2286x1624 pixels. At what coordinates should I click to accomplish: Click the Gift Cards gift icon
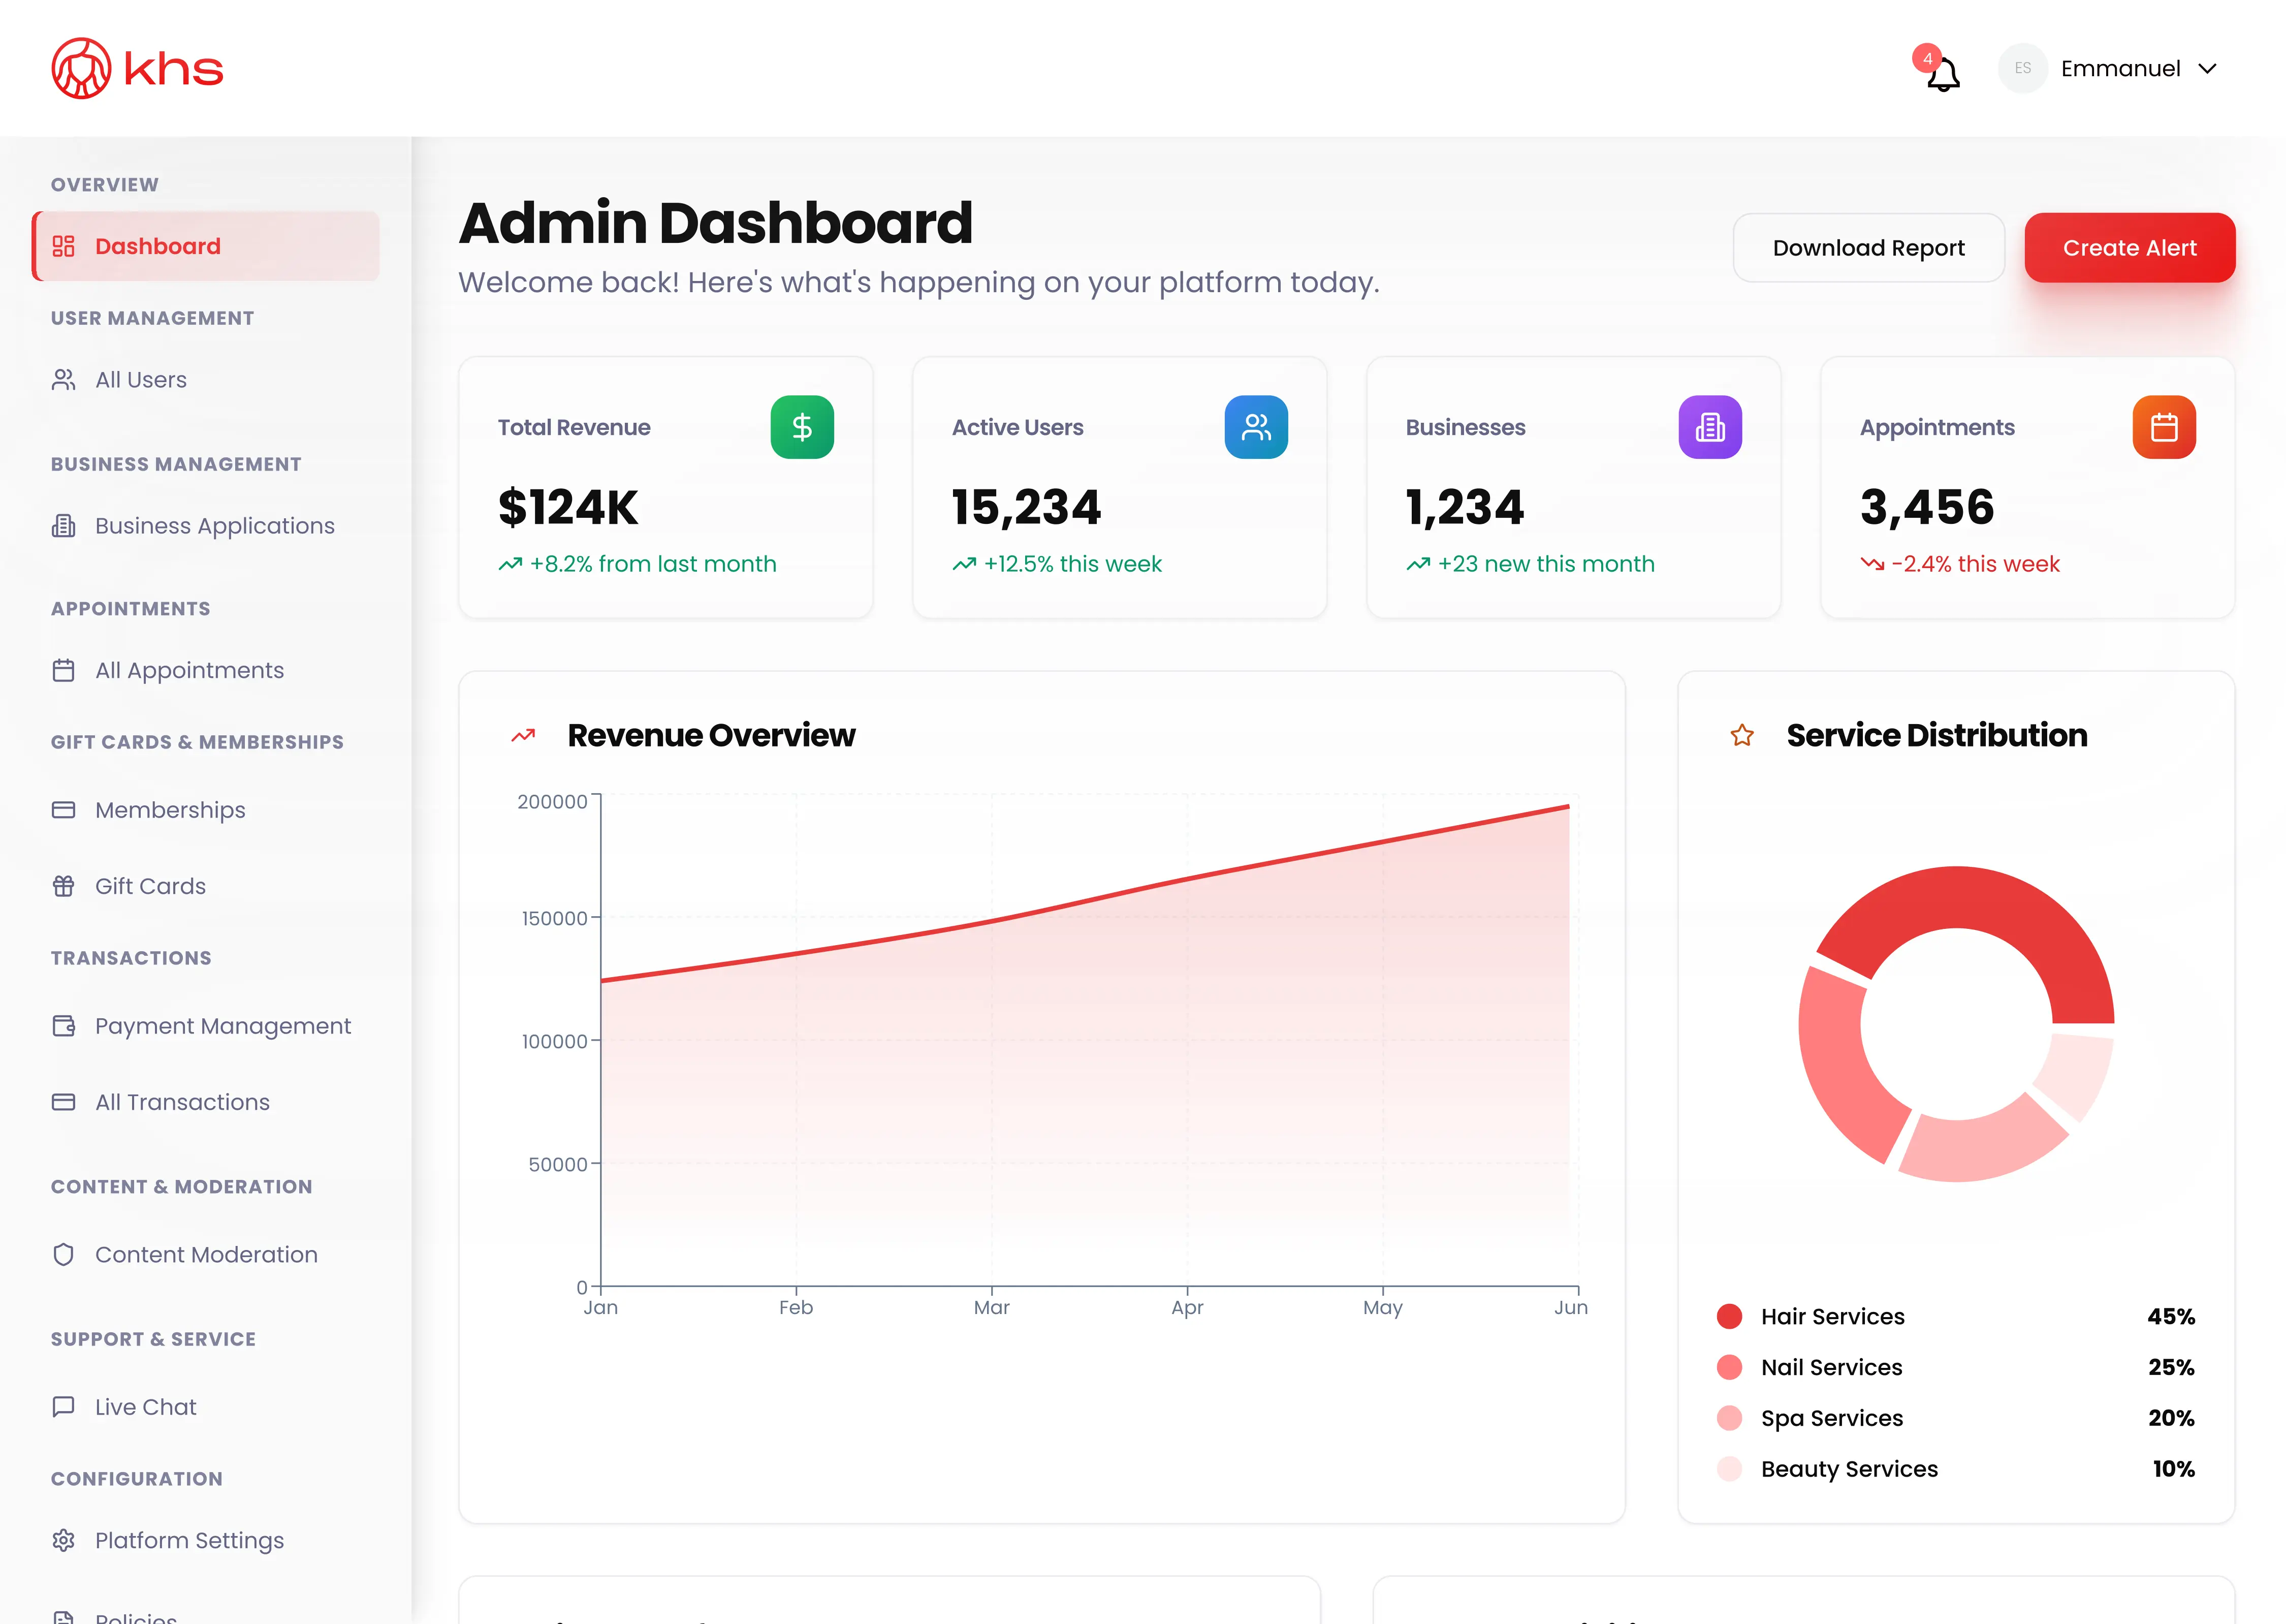[64, 886]
